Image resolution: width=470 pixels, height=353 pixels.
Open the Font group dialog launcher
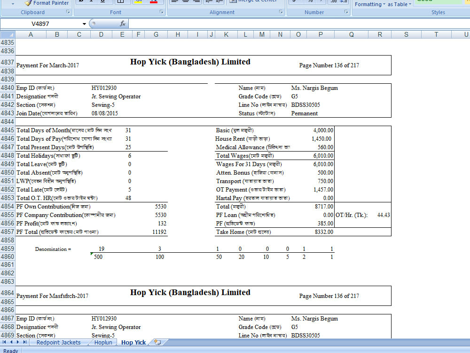(162, 12)
